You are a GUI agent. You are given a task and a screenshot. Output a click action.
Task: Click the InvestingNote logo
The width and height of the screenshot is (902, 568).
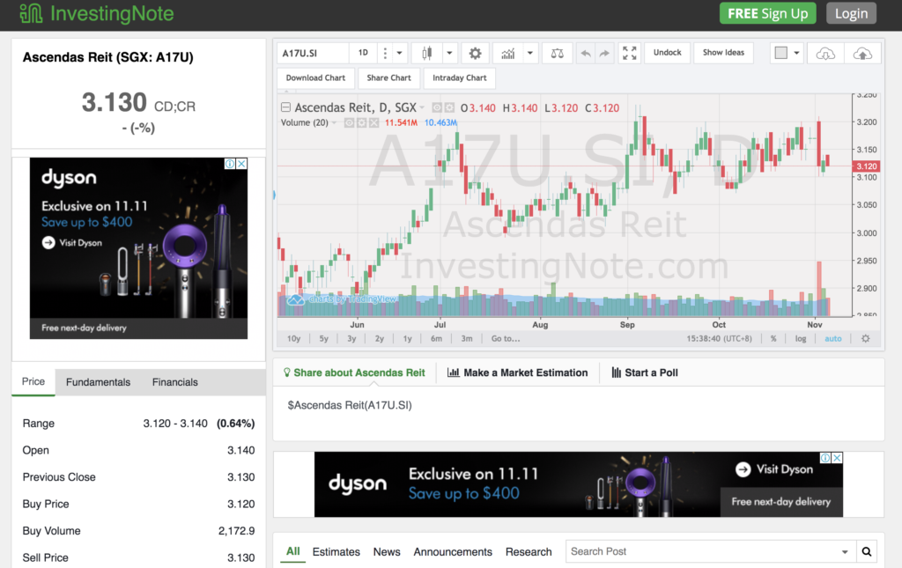click(x=97, y=13)
